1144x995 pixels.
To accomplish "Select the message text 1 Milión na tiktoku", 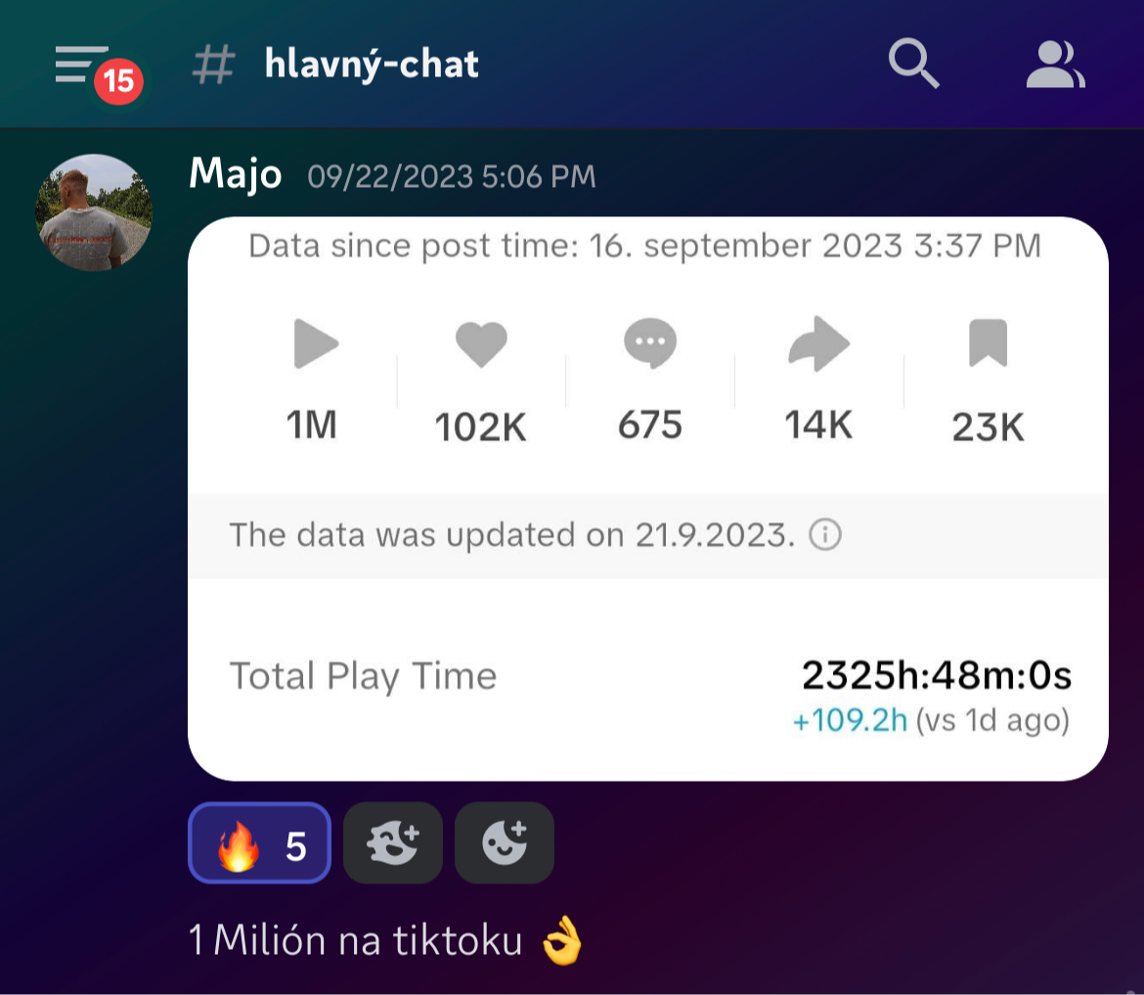I will click(x=355, y=939).
